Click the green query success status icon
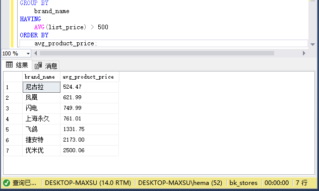This screenshot has width=319, height=191. (x=7, y=183)
